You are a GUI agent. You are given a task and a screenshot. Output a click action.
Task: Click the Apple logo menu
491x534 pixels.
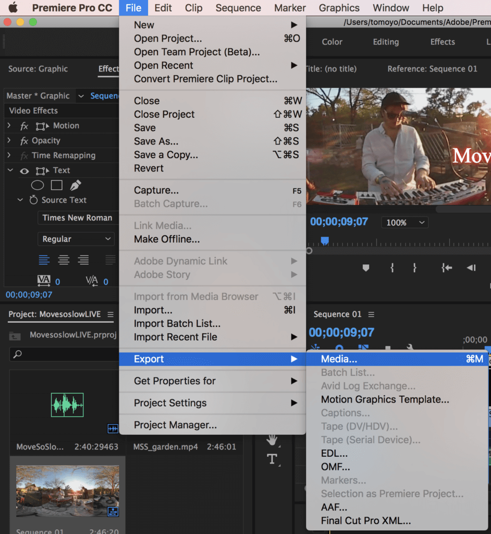tap(13, 7)
